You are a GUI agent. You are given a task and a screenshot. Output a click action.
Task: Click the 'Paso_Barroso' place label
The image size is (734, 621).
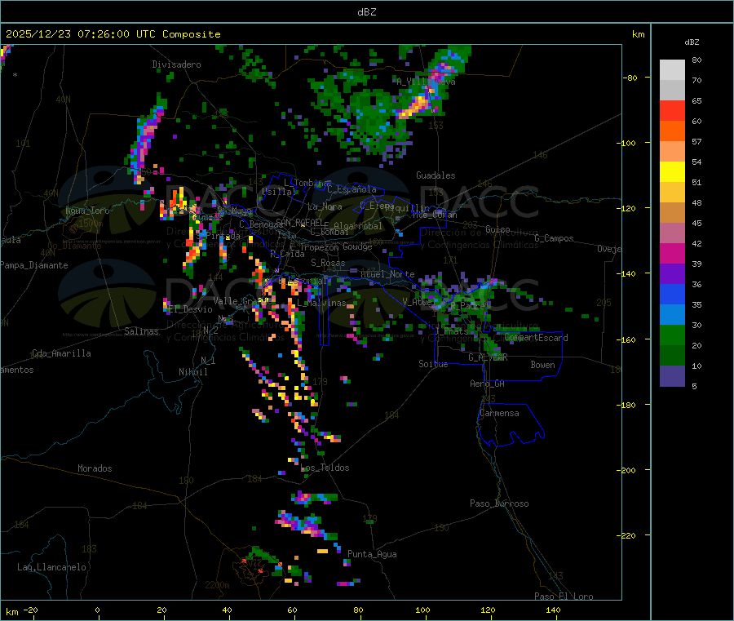pyautogui.click(x=499, y=503)
